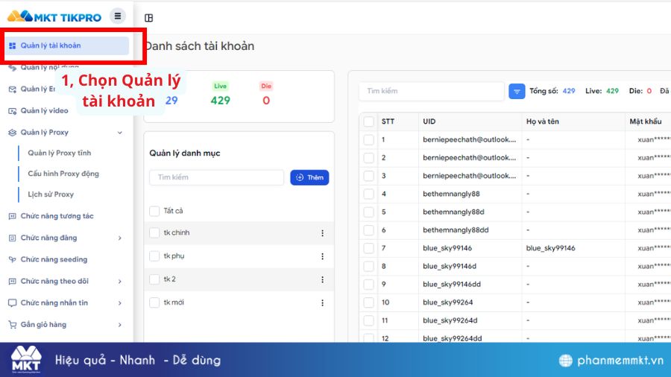The width and height of the screenshot is (671, 377).
Task: Click the Quản lý video icon
Action: point(13,111)
